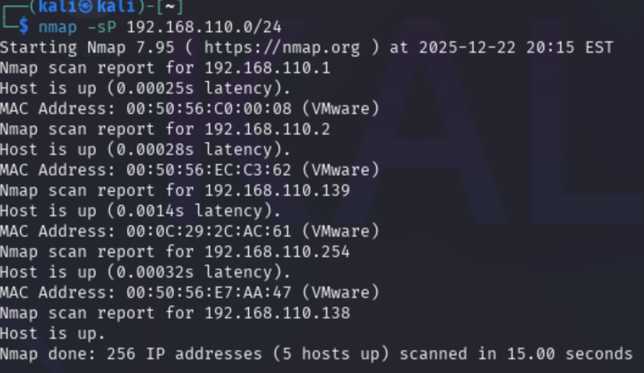The width and height of the screenshot is (644, 373).
Task: Click the IP address 192.168.110.254
Action: pyautogui.click(x=277, y=252)
